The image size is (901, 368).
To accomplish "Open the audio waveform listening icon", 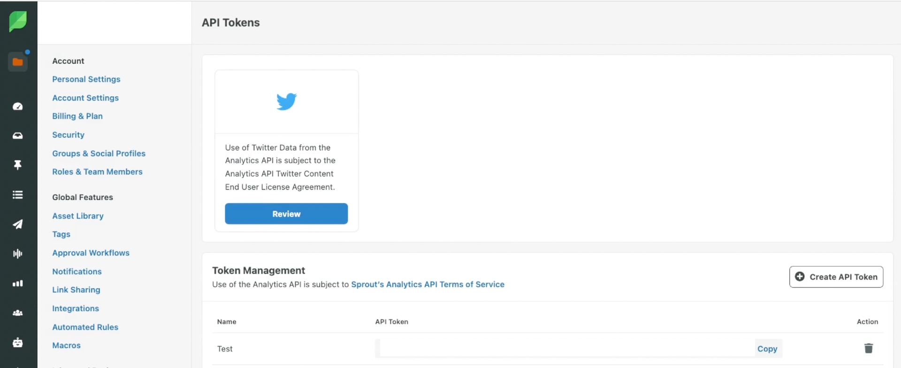I will click(18, 254).
